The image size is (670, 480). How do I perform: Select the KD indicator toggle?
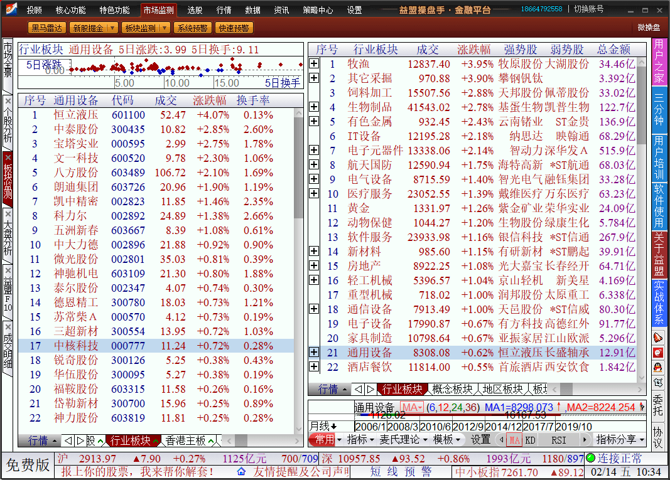(530, 440)
